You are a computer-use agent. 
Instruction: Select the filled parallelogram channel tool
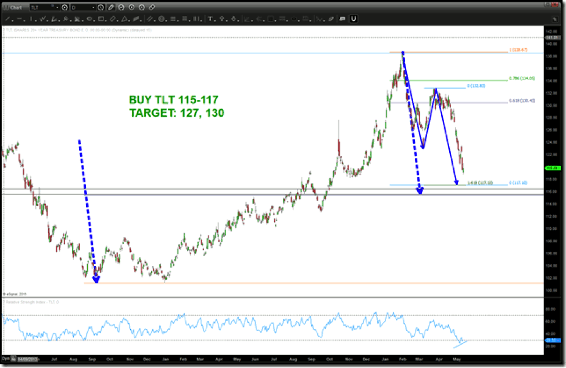click(137, 19)
